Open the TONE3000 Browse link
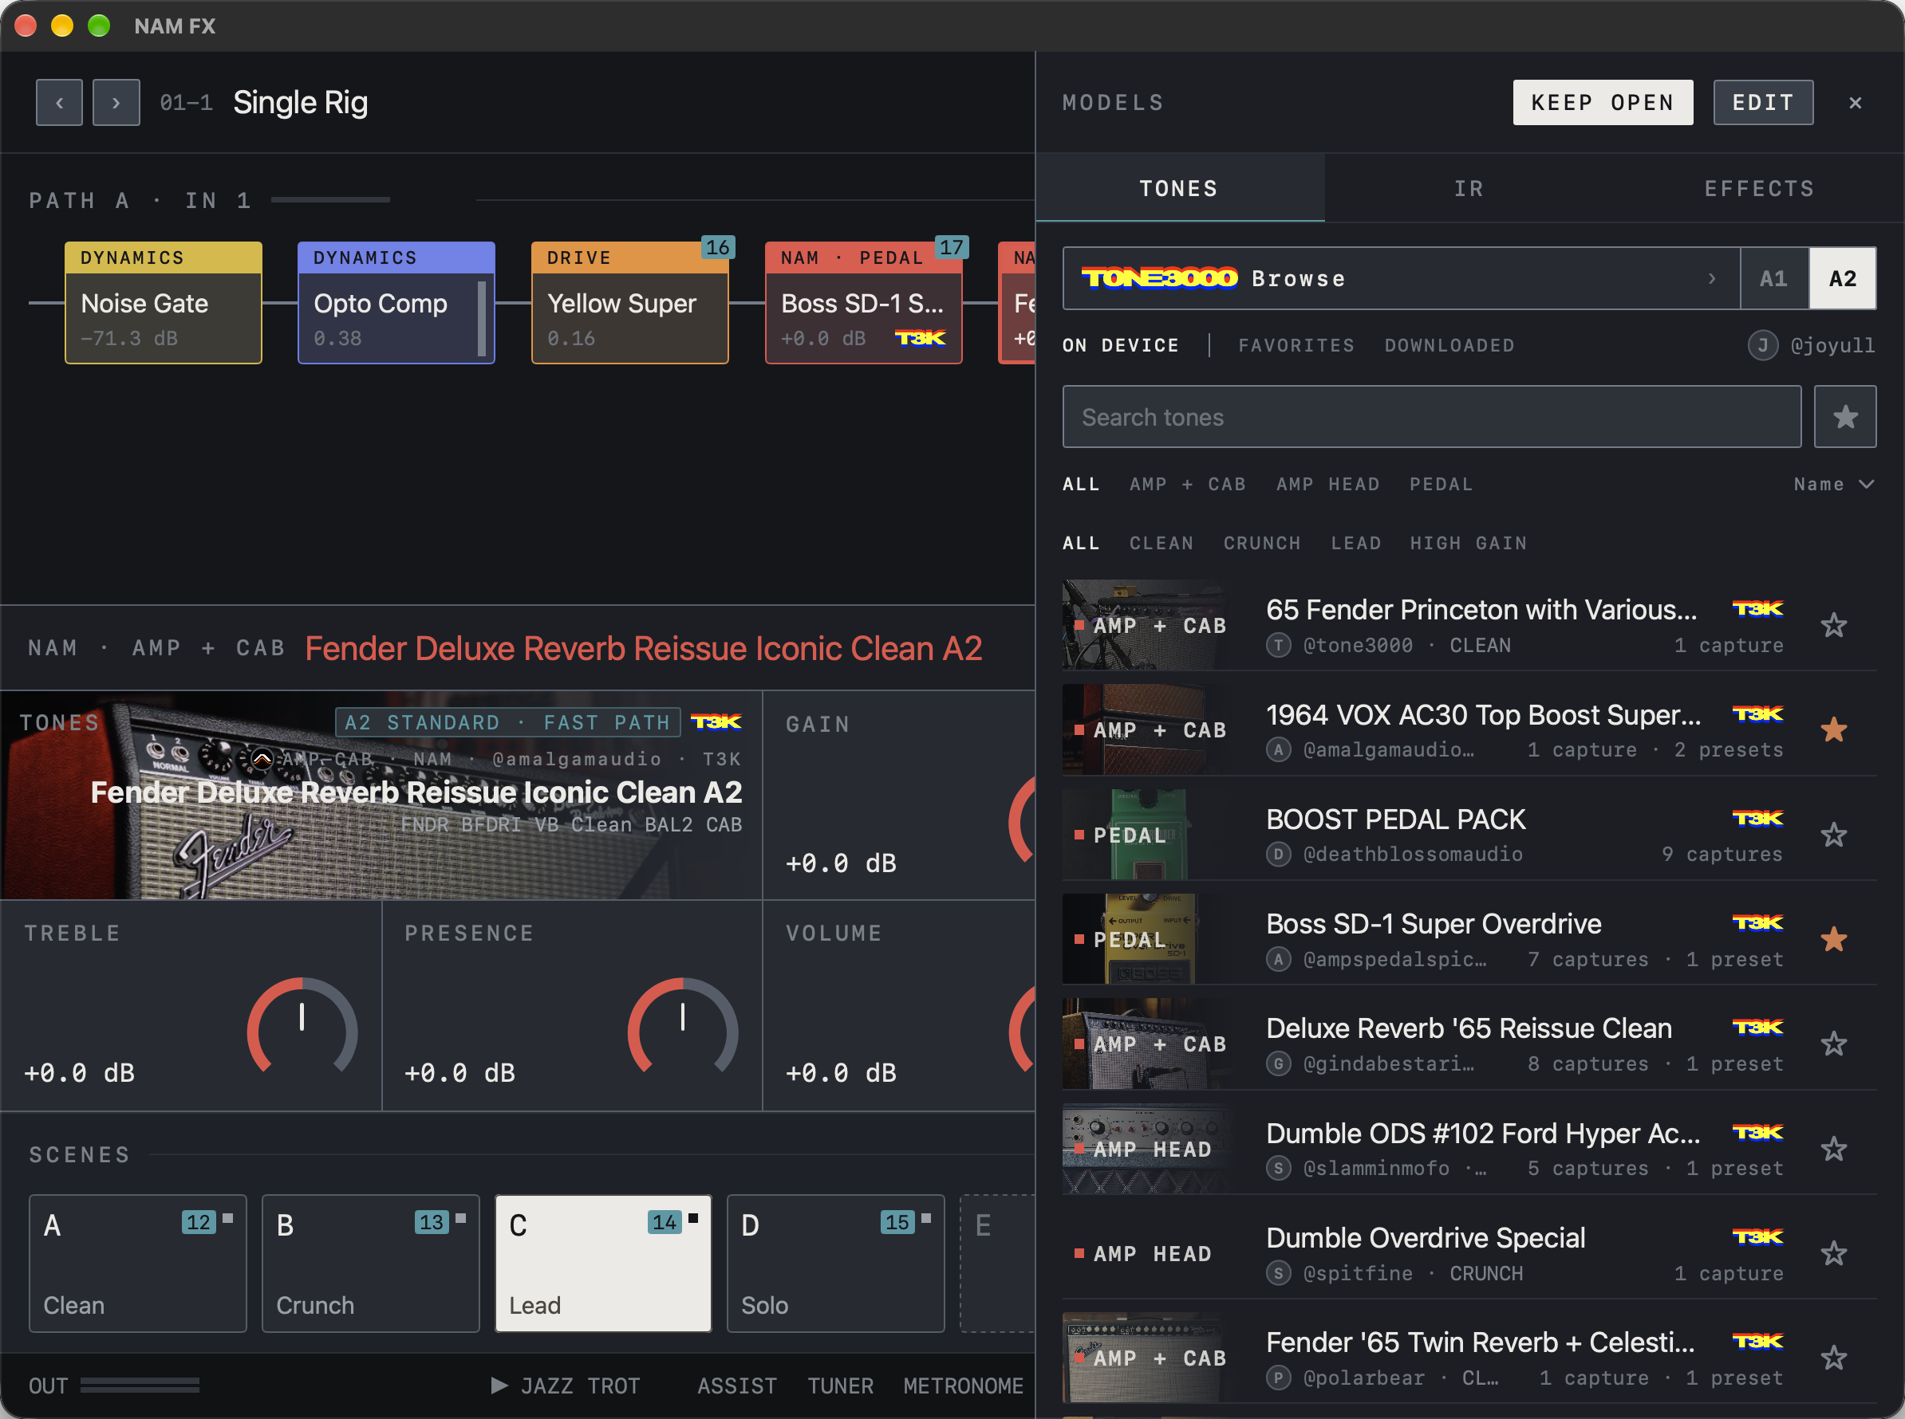This screenshot has height=1419, width=1905. tap(1402, 278)
